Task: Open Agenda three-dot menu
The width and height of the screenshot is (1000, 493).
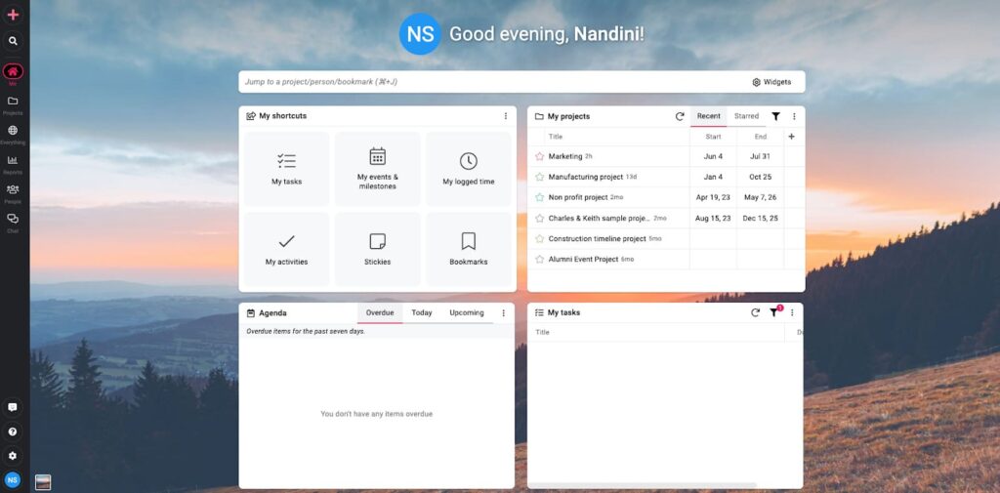Action: [x=503, y=313]
